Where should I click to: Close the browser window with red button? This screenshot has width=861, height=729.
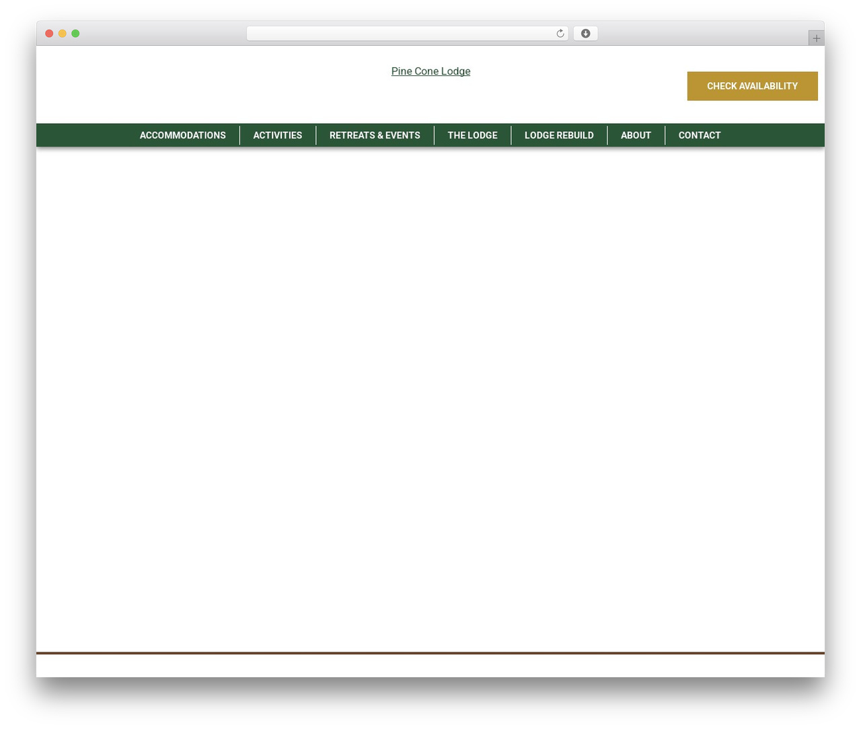[x=49, y=34]
